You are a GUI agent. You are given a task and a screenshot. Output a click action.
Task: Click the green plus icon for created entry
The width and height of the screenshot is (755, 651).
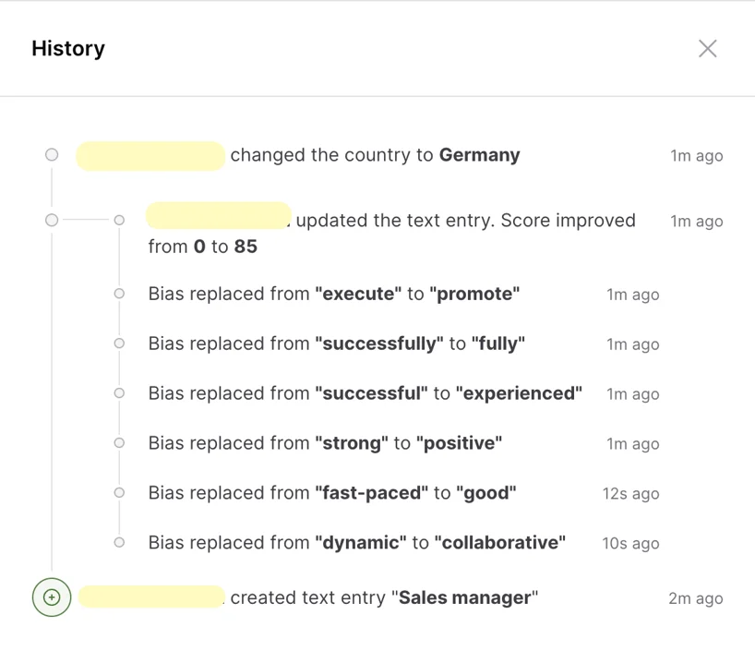click(52, 597)
